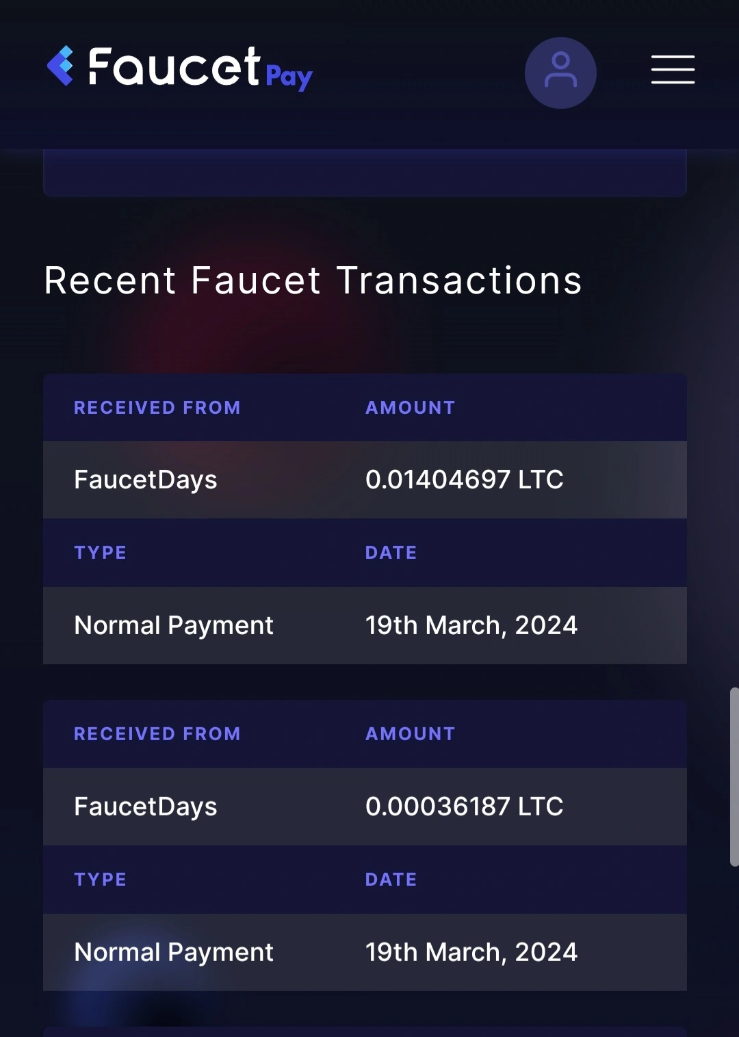Screen dimensions: 739x1037
Task: Click the FaucetPay logo
Action: (x=179, y=68)
